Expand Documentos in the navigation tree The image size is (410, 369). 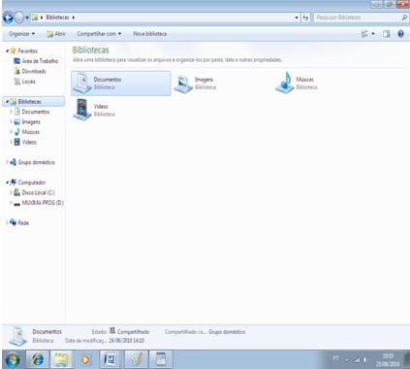pyautogui.click(x=11, y=112)
